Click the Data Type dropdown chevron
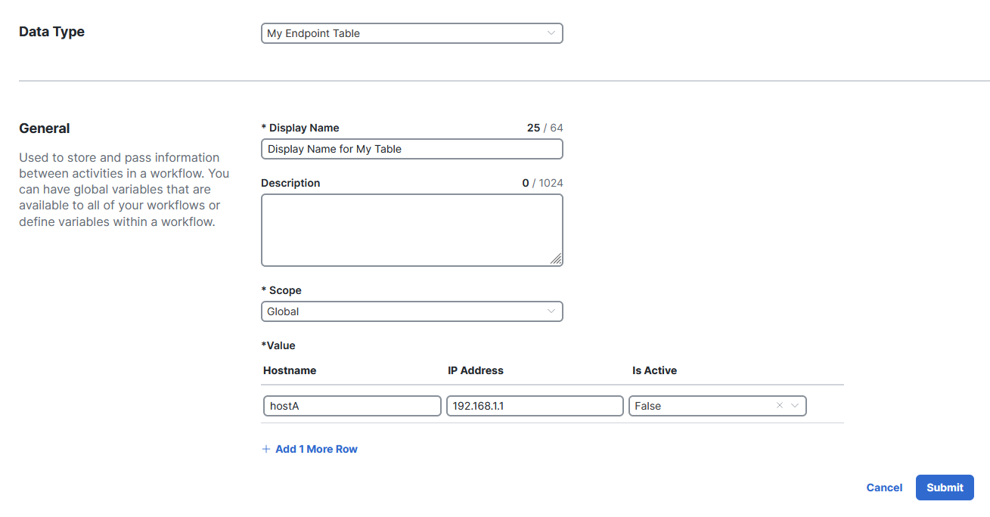 coord(551,33)
